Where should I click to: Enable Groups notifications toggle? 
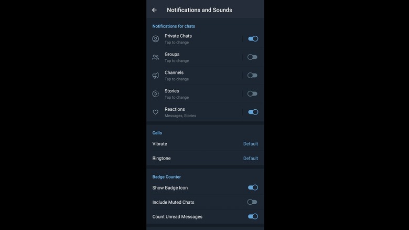click(x=253, y=57)
